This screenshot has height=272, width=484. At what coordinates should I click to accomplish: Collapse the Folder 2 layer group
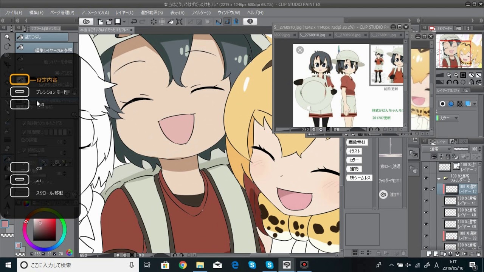[439, 178]
